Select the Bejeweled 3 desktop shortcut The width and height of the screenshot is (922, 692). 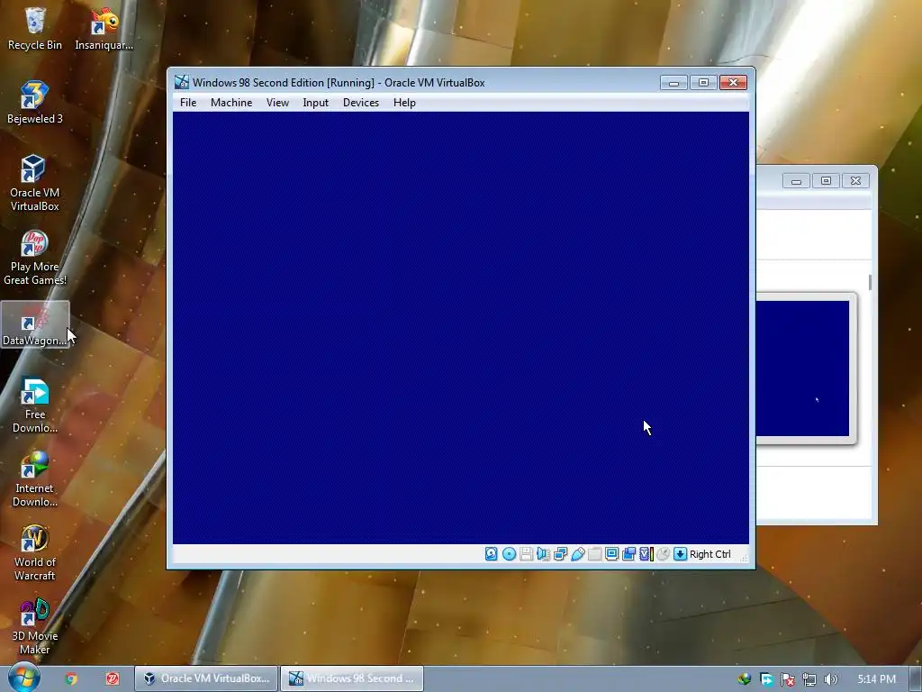[35, 103]
